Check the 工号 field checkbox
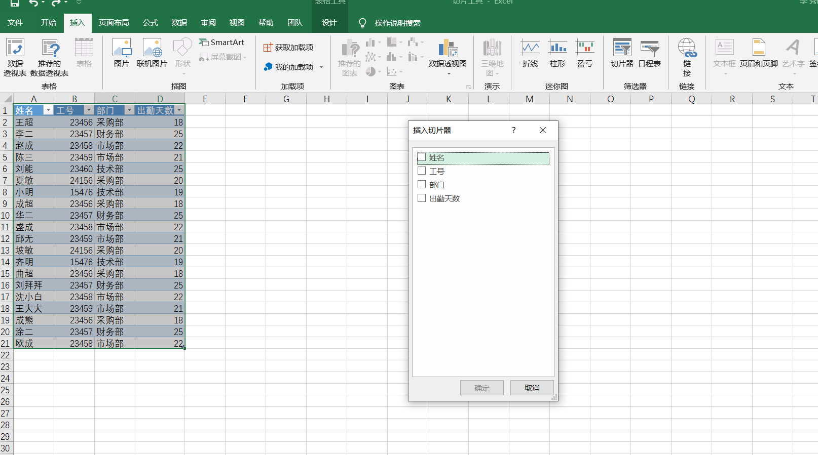 click(x=422, y=171)
